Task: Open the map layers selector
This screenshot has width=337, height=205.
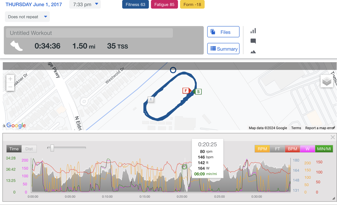Action: click(x=326, y=82)
